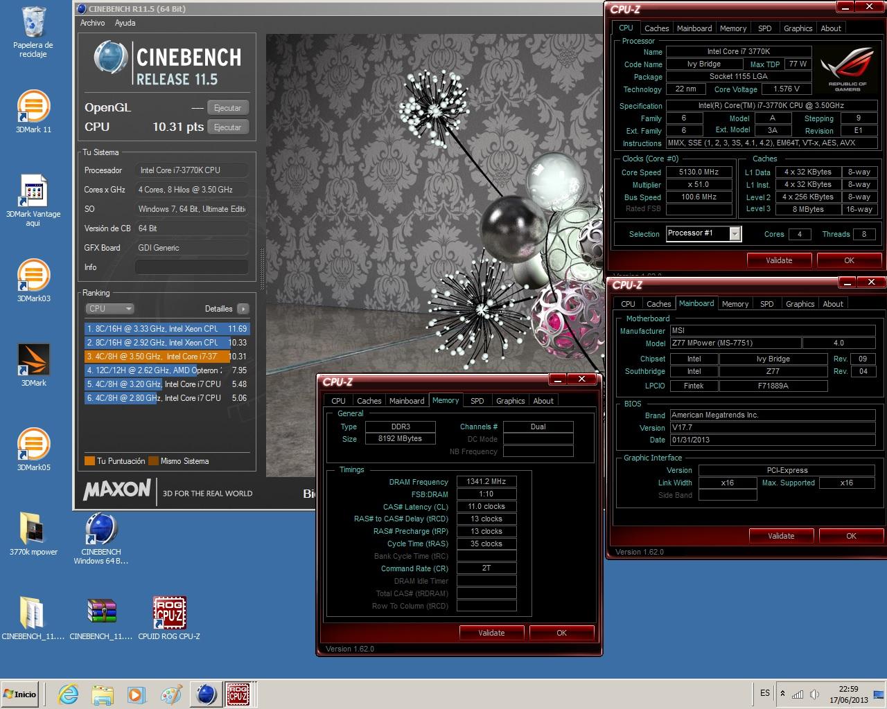
Task: Click the Tu Puntuación orange legend swatch
Action: [x=89, y=461]
